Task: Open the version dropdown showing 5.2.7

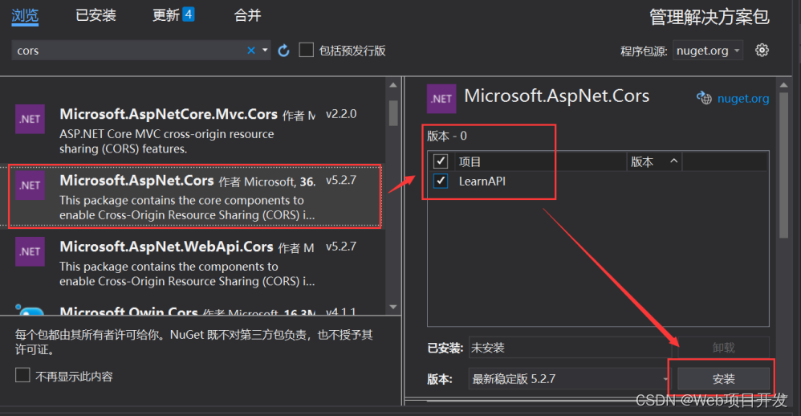Action: (568, 379)
